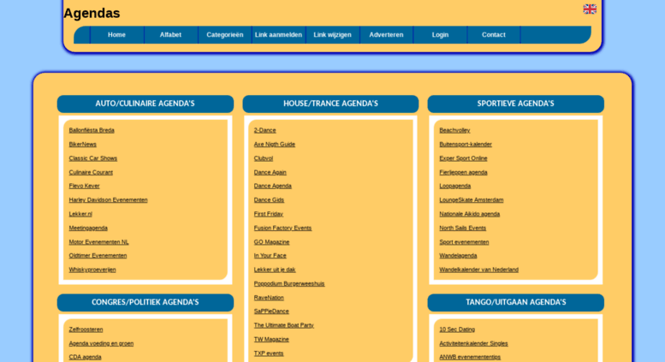The width and height of the screenshot is (665, 362).
Task: Click the Congres/Politiek Agenda's header
Action: [145, 303]
